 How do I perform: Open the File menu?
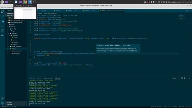click(x=2, y=8)
